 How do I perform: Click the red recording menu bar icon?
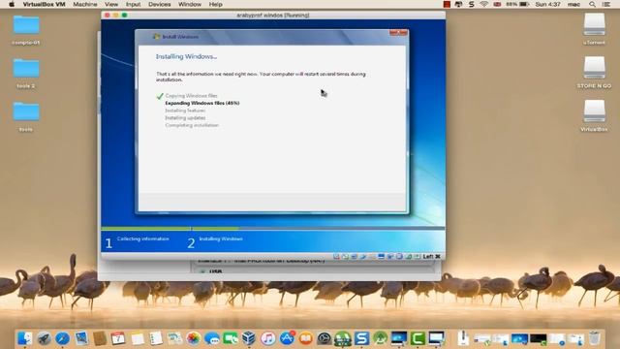[x=447, y=4]
